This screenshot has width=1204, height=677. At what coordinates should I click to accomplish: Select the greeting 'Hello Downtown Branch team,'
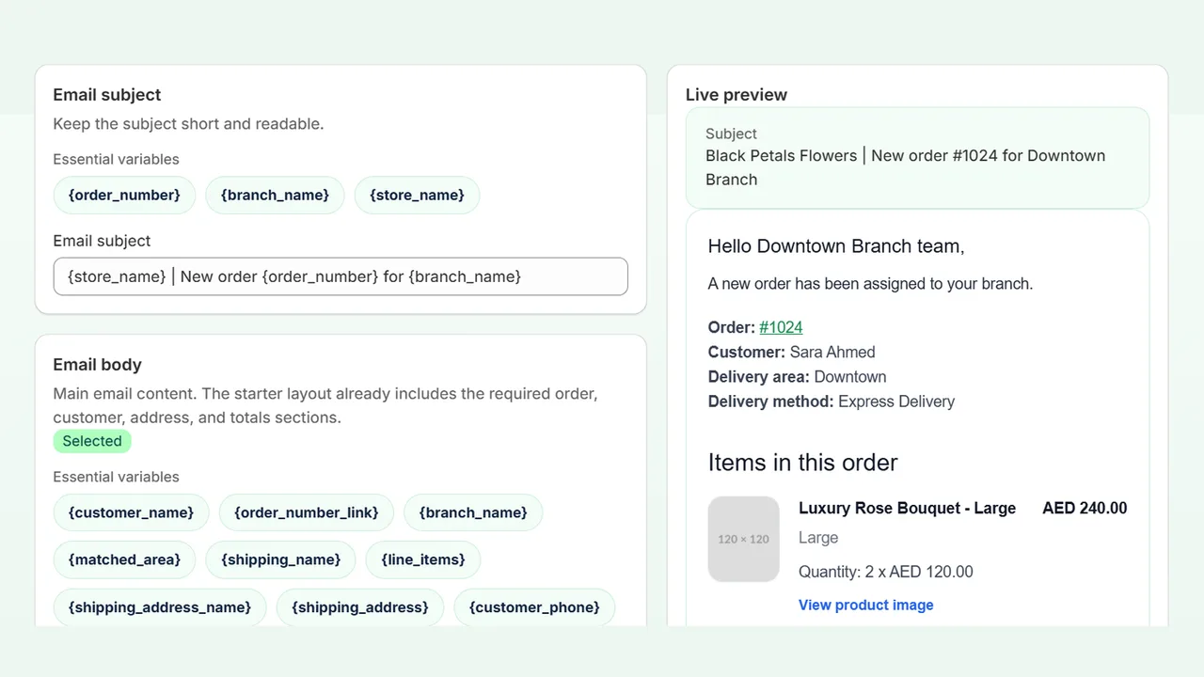point(836,246)
